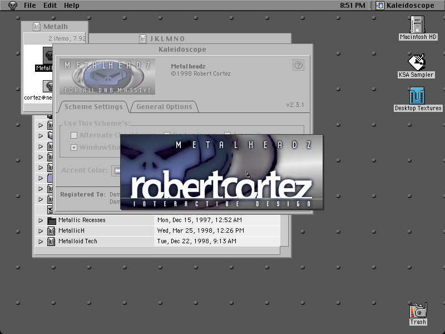Select the highlighted Metal scheme icon in Metalh window
Viewport: 445px width, 334px height.
pyautogui.click(x=48, y=56)
